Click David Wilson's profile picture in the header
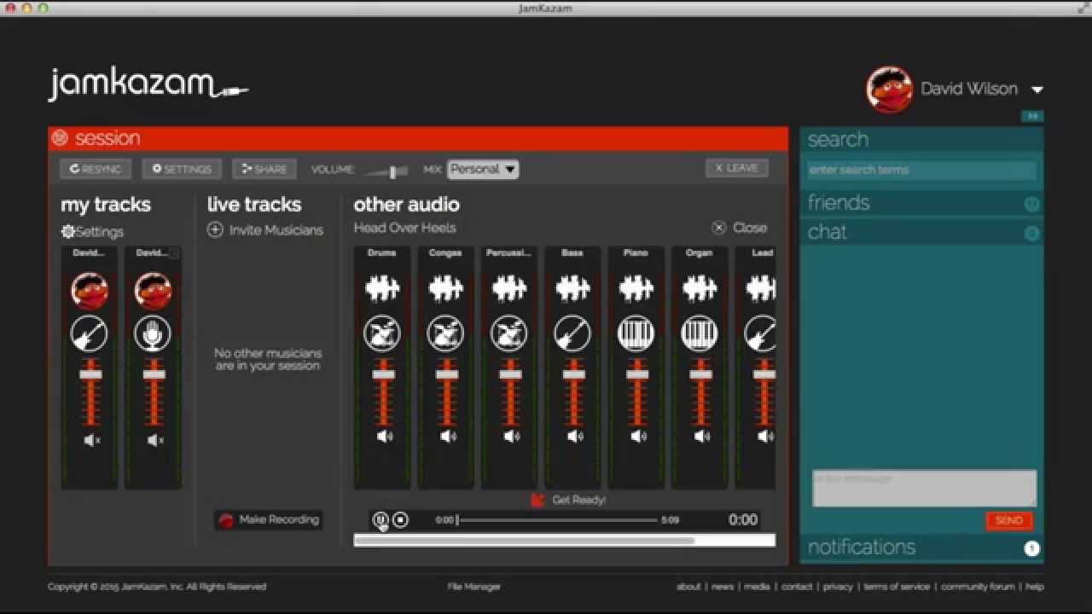The width and height of the screenshot is (1092, 614). (x=890, y=90)
